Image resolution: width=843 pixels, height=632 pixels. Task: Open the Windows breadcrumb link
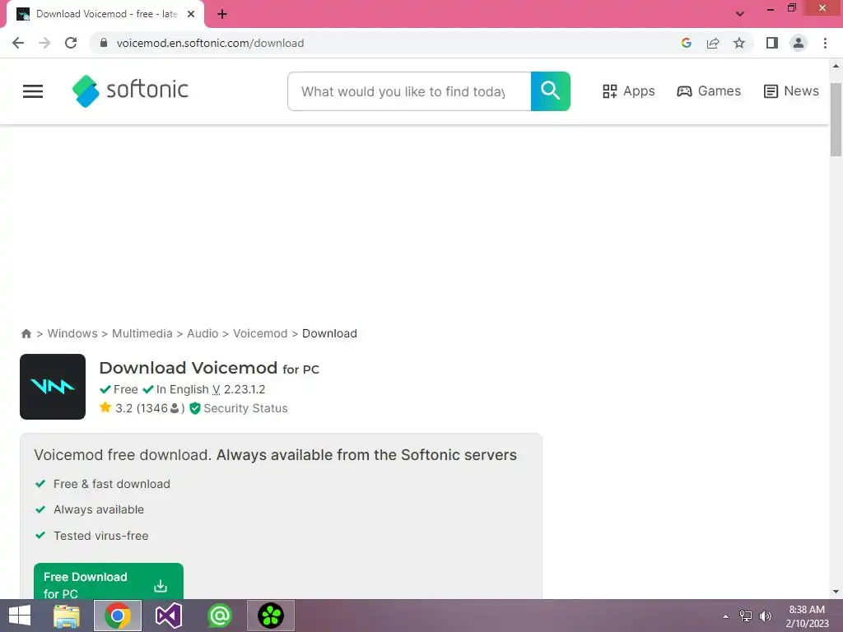72,334
